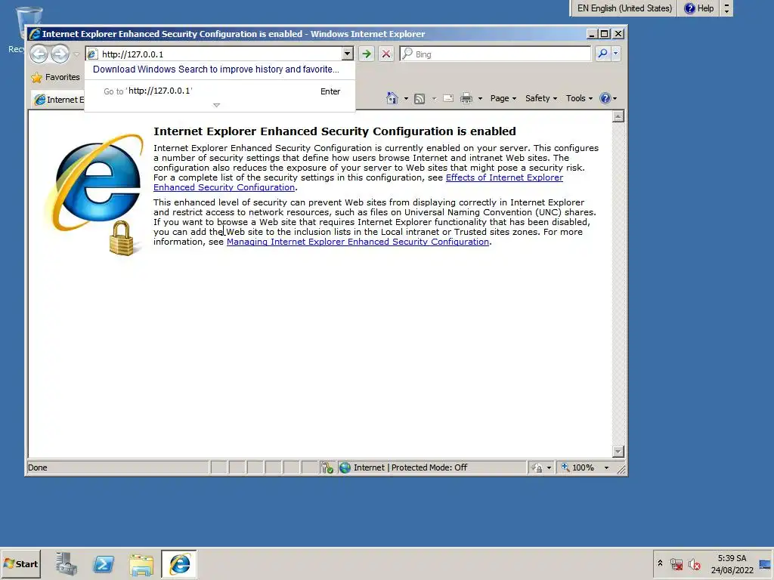Screen dimensions: 774x580
Task: Click the status bar privacy lock icon
Action: point(537,467)
